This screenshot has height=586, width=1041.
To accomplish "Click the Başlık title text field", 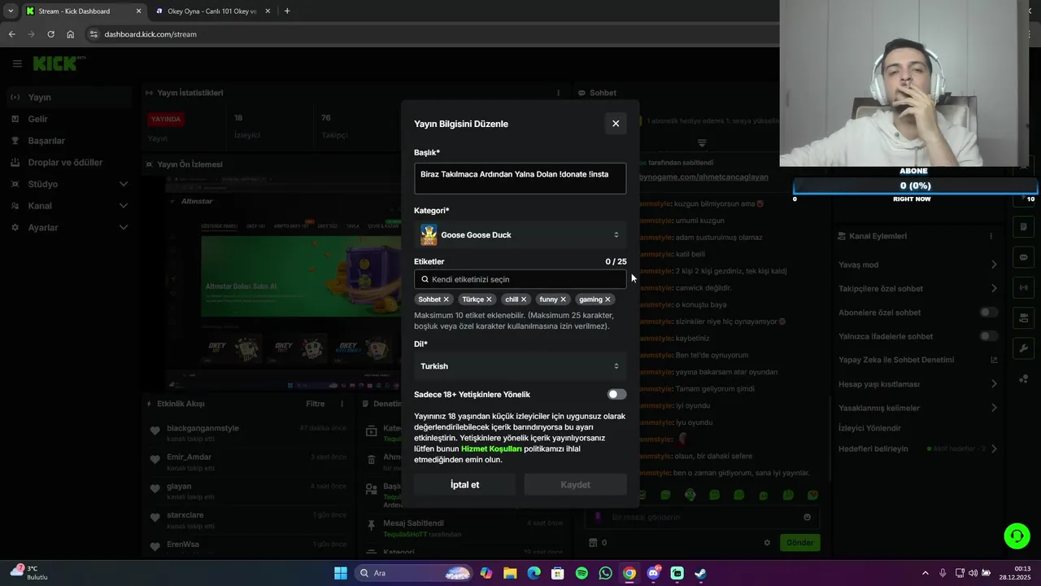I will click(520, 178).
